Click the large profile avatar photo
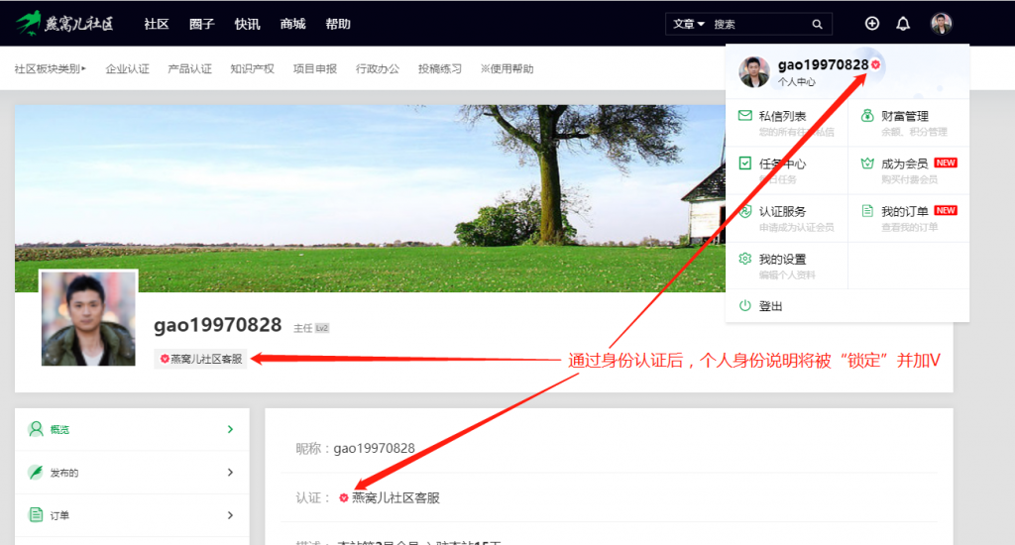This screenshot has width=1015, height=545. [88, 318]
